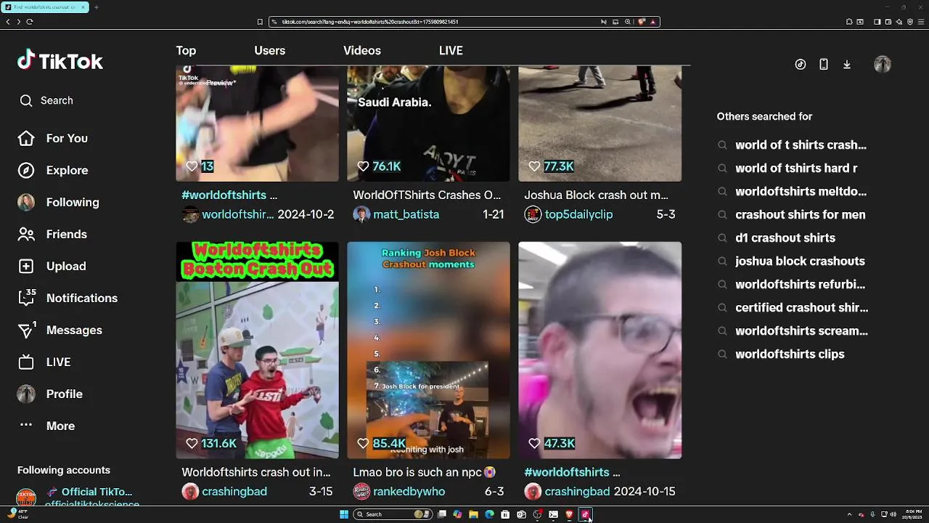Open File Explorer from the taskbar
Viewport: 929px width, 523px height.
point(473,514)
